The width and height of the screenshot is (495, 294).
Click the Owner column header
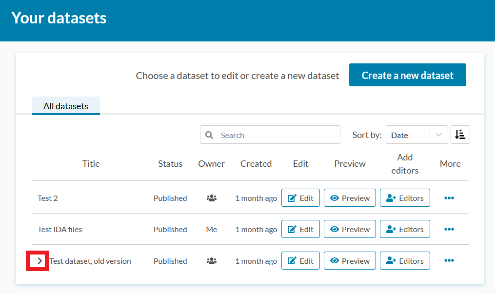211,164
